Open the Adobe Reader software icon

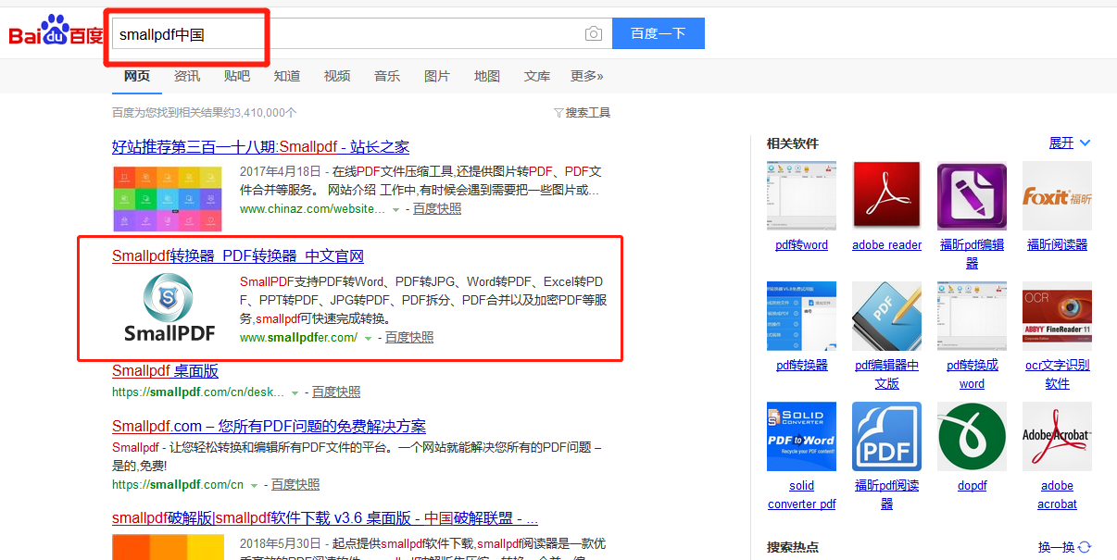886,195
